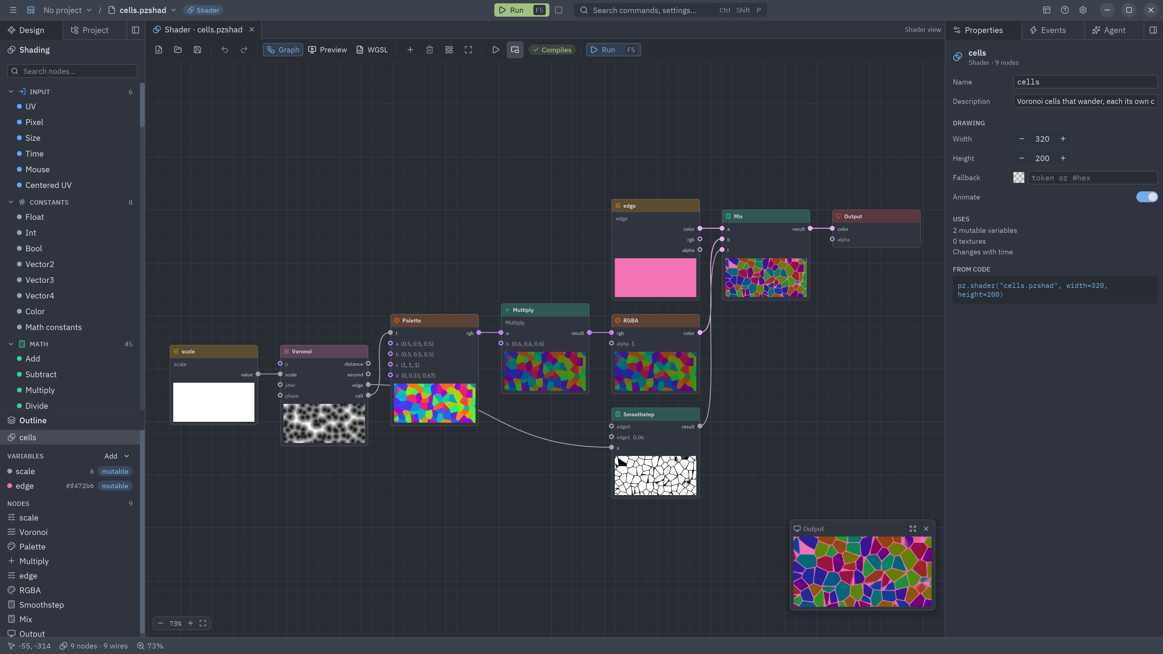Click the play preview triangle icon
This screenshot has height=654, width=1163.
495,50
